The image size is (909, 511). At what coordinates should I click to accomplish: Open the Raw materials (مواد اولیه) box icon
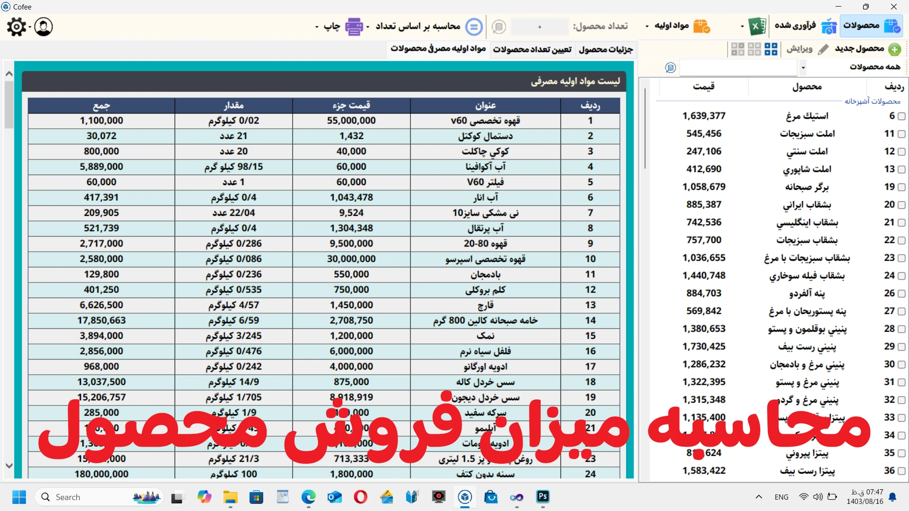702,26
